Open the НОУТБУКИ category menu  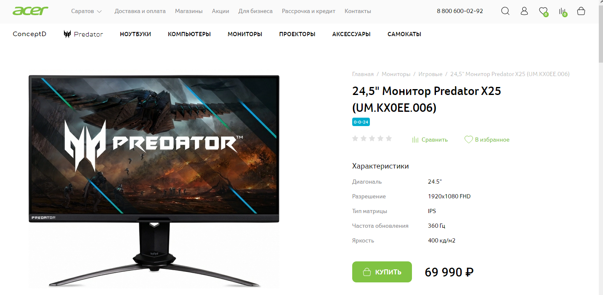pos(135,34)
